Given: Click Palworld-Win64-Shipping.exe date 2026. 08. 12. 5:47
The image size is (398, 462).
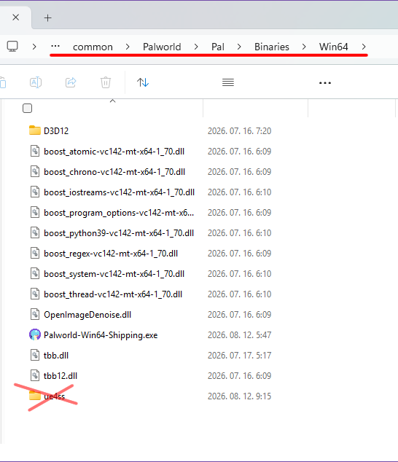Looking at the screenshot, I should [x=239, y=335].
